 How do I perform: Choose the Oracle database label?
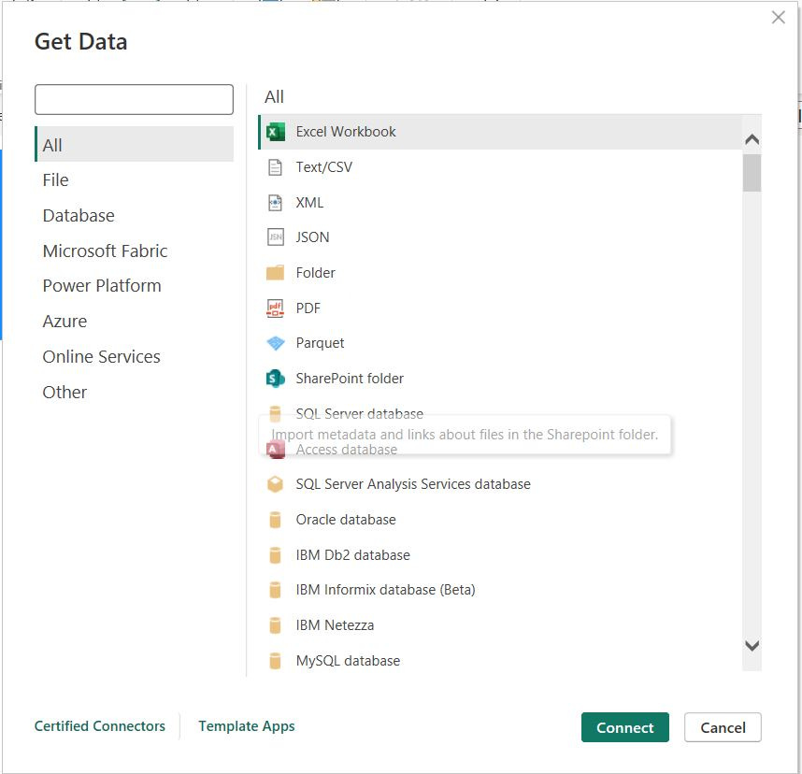[346, 520]
